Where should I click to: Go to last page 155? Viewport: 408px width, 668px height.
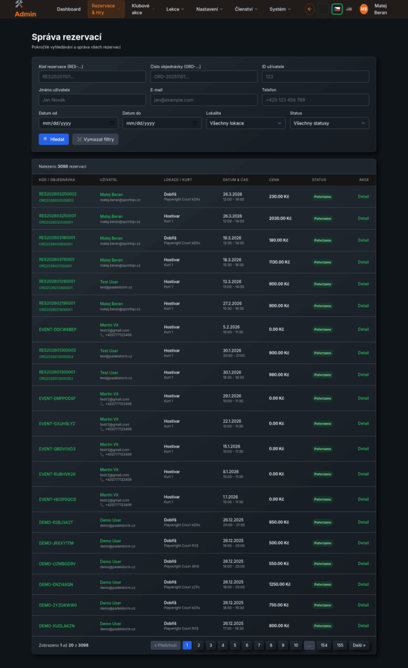coord(340,645)
